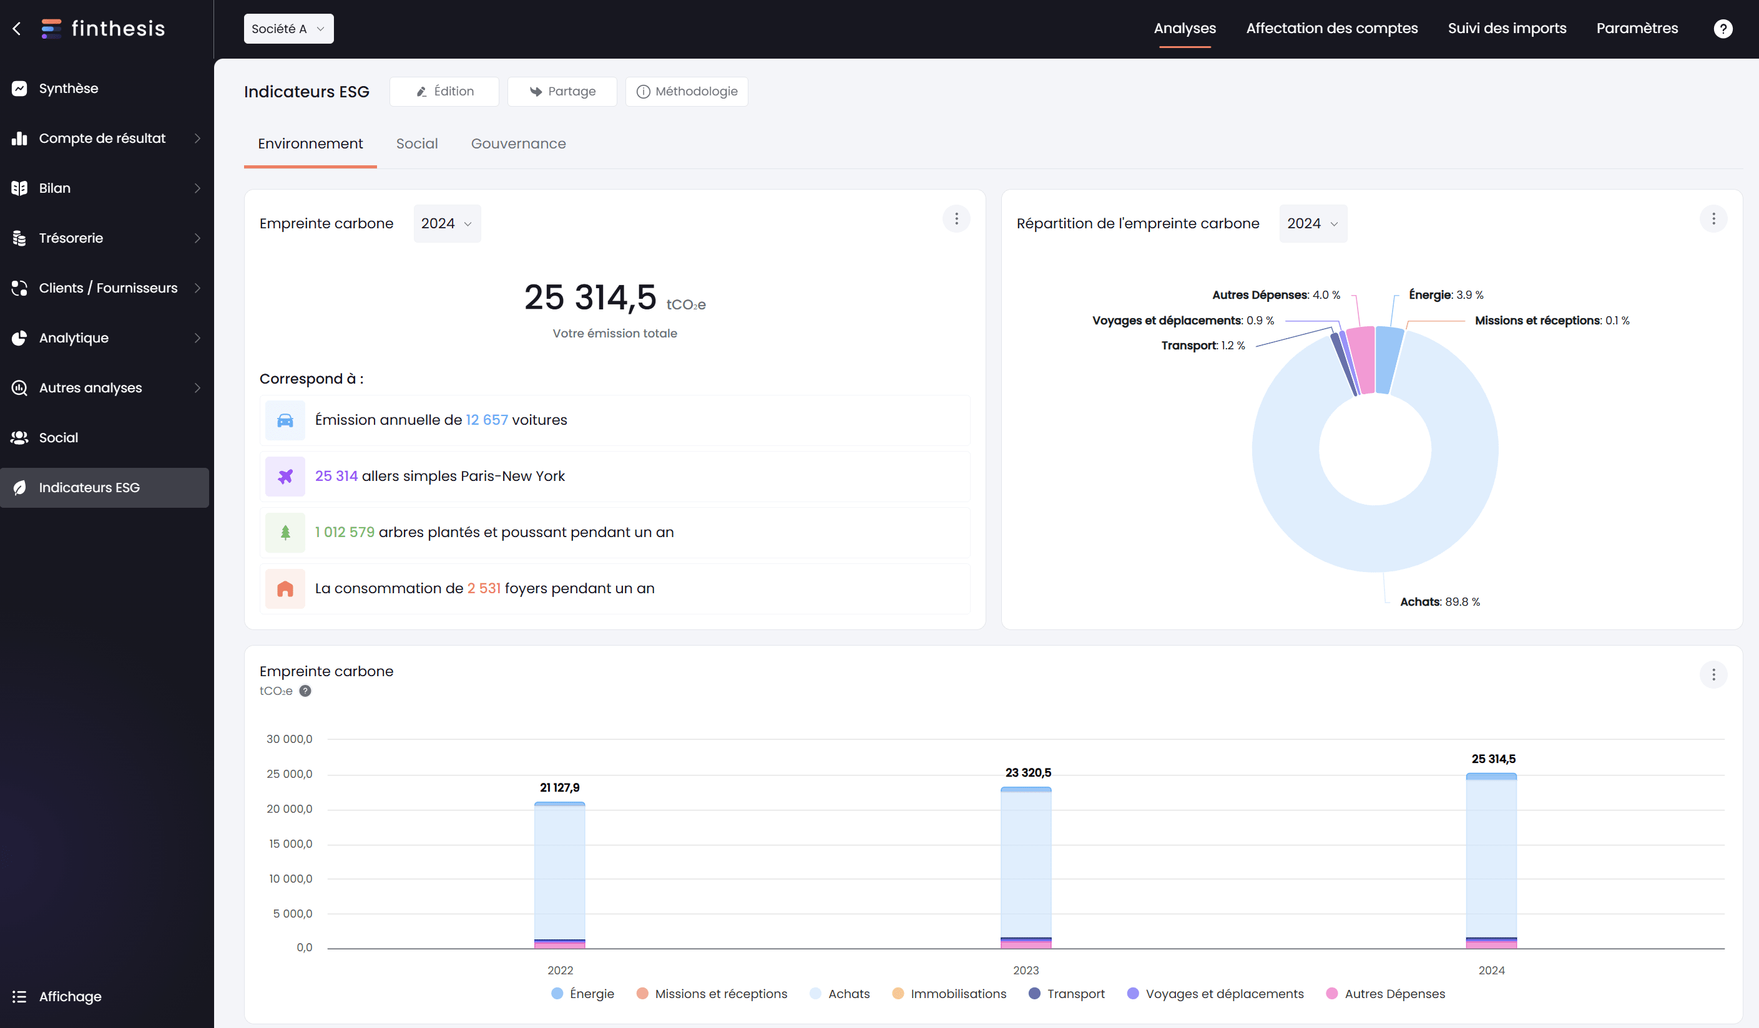Click the Partage button

562,91
